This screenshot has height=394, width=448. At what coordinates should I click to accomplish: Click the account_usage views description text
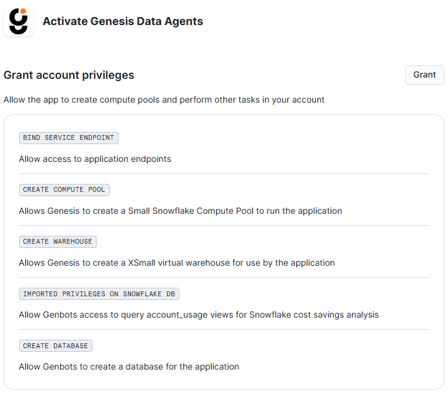[199, 315]
